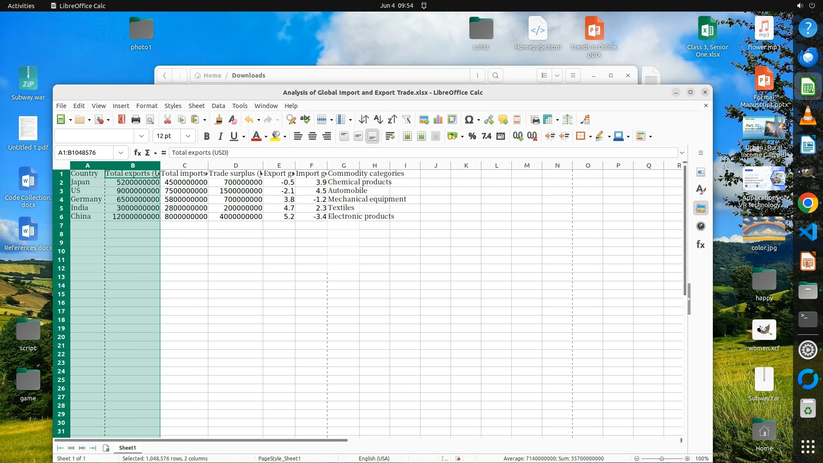This screenshot has width=823, height=463.
Task: Open the Data menu
Action: 218,106
